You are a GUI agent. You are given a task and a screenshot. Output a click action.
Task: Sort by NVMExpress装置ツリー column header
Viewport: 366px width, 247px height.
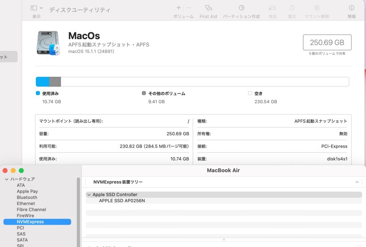pos(118,182)
